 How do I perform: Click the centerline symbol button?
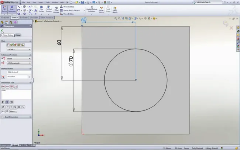(15, 107)
